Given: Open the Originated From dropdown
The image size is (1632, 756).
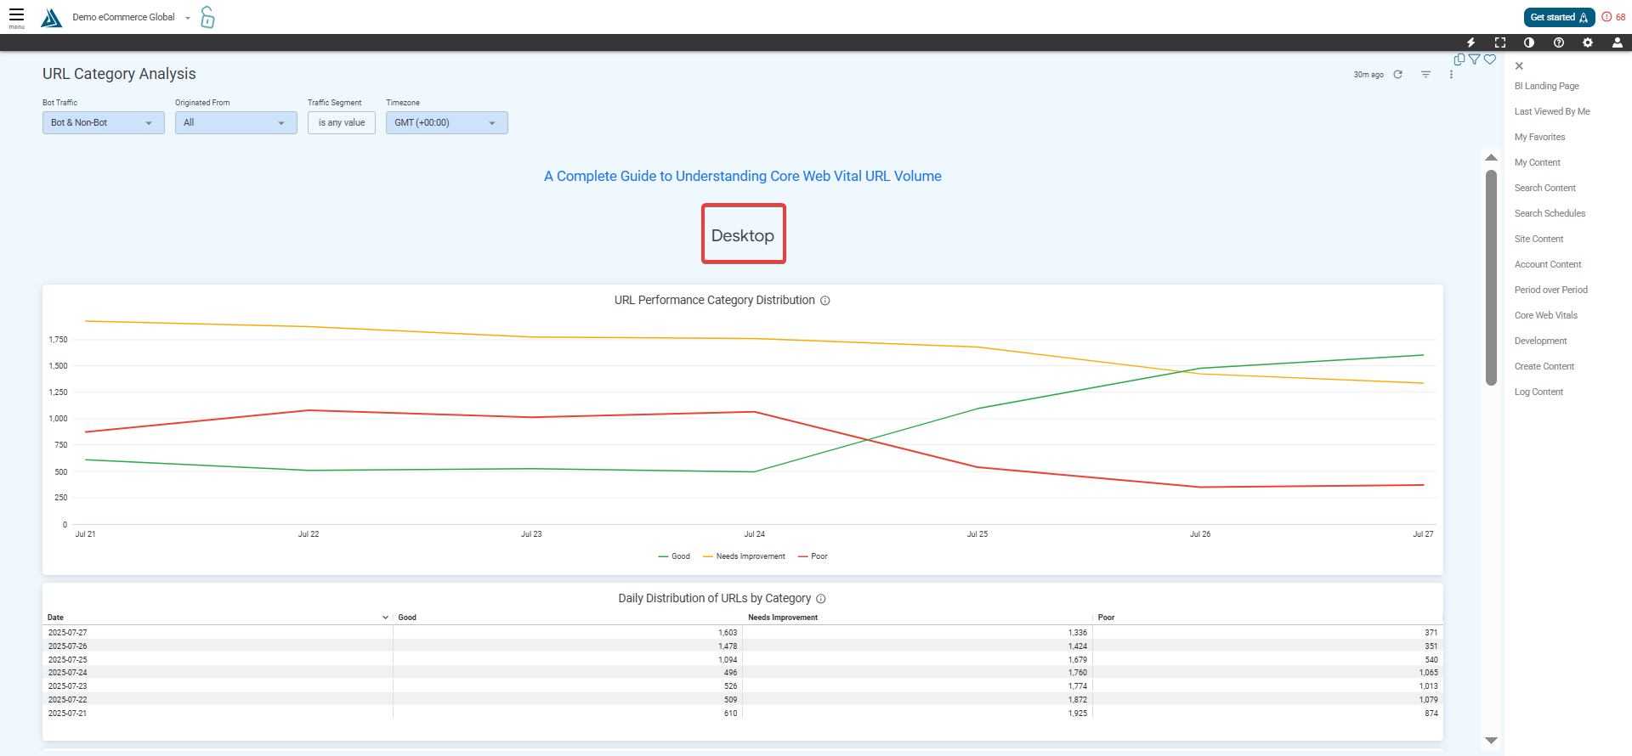Looking at the screenshot, I should pyautogui.click(x=235, y=123).
